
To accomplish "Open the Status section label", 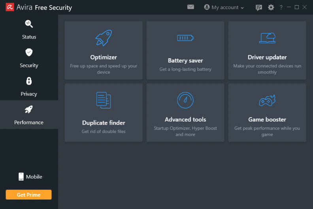I will [x=29, y=37].
